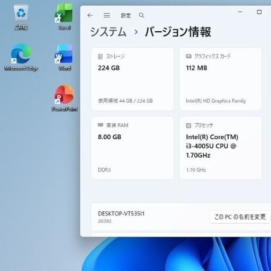
Task: Launch Excel from the desktop shortcut
Action: click(x=65, y=17)
